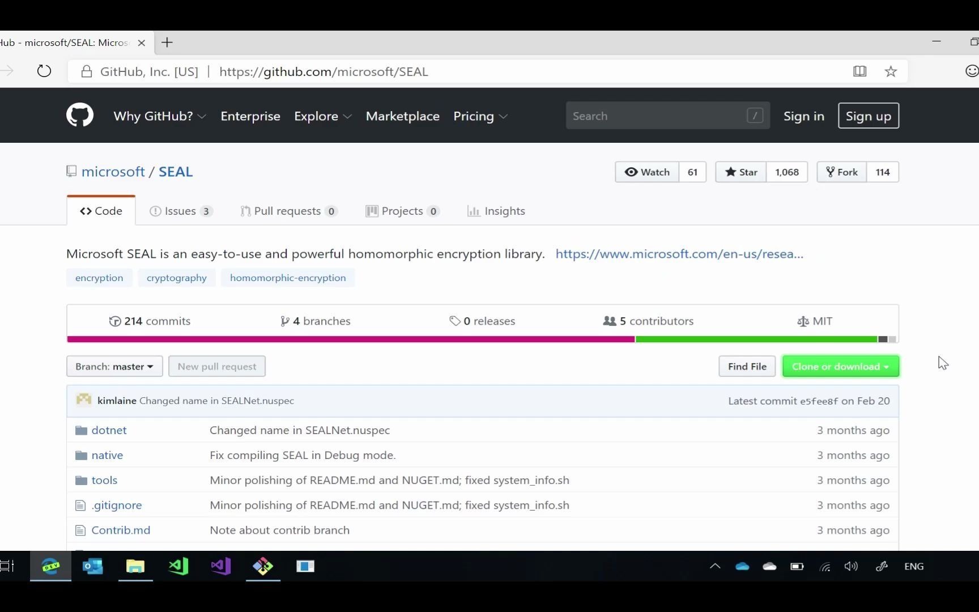The image size is (979, 612).
Task: Switch to the Issues tab
Action: (181, 211)
